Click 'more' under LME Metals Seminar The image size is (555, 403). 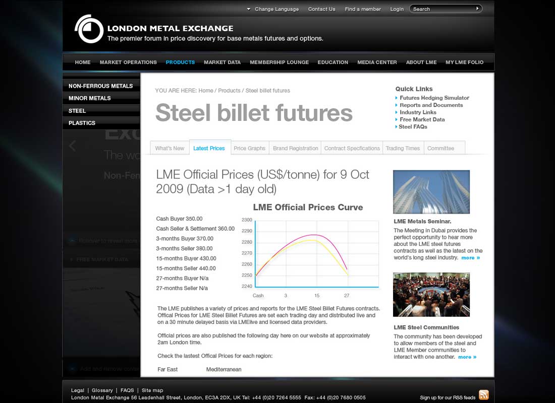click(x=470, y=258)
